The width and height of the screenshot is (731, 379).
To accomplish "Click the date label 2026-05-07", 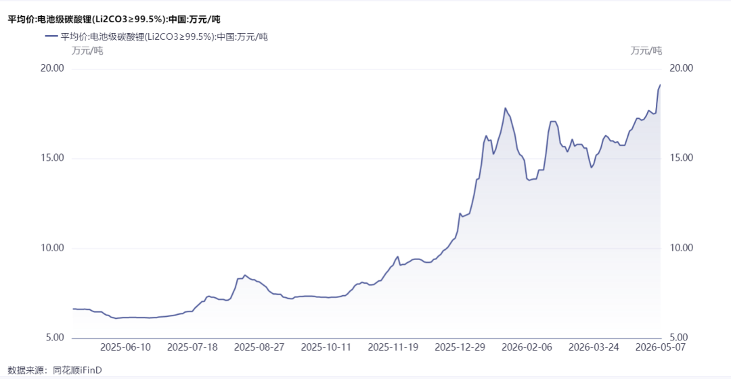I will [661, 347].
